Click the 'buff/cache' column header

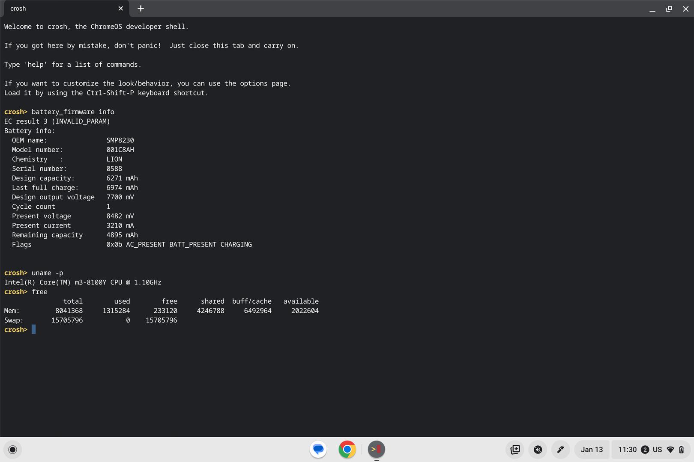[252, 301]
